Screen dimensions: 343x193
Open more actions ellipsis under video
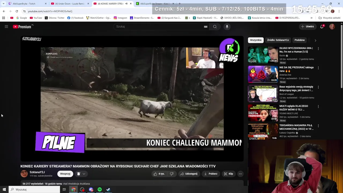tap(240, 174)
